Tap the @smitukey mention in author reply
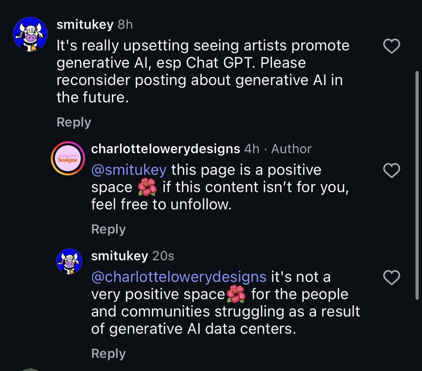422x371 pixels. pos(129,170)
